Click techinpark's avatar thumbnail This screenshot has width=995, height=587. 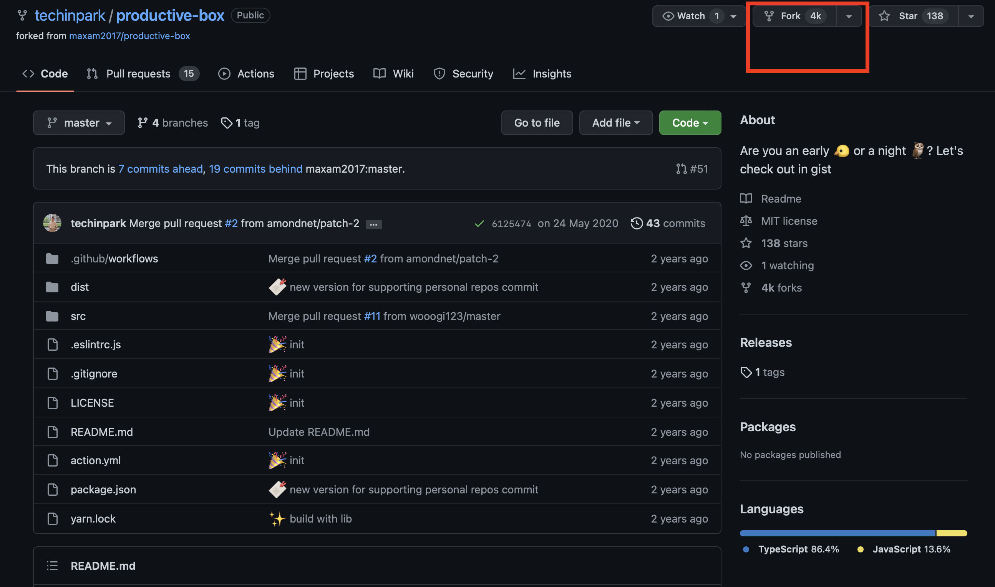tap(52, 223)
